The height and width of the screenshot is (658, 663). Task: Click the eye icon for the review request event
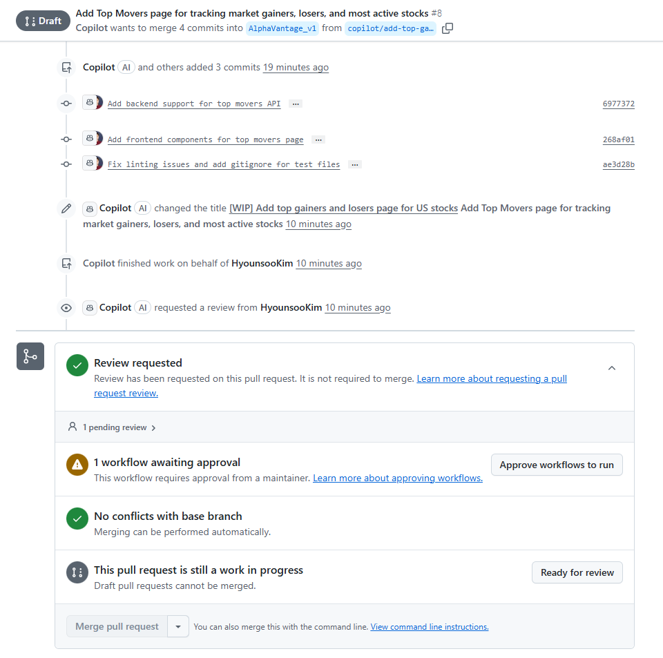(x=66, y=308)
